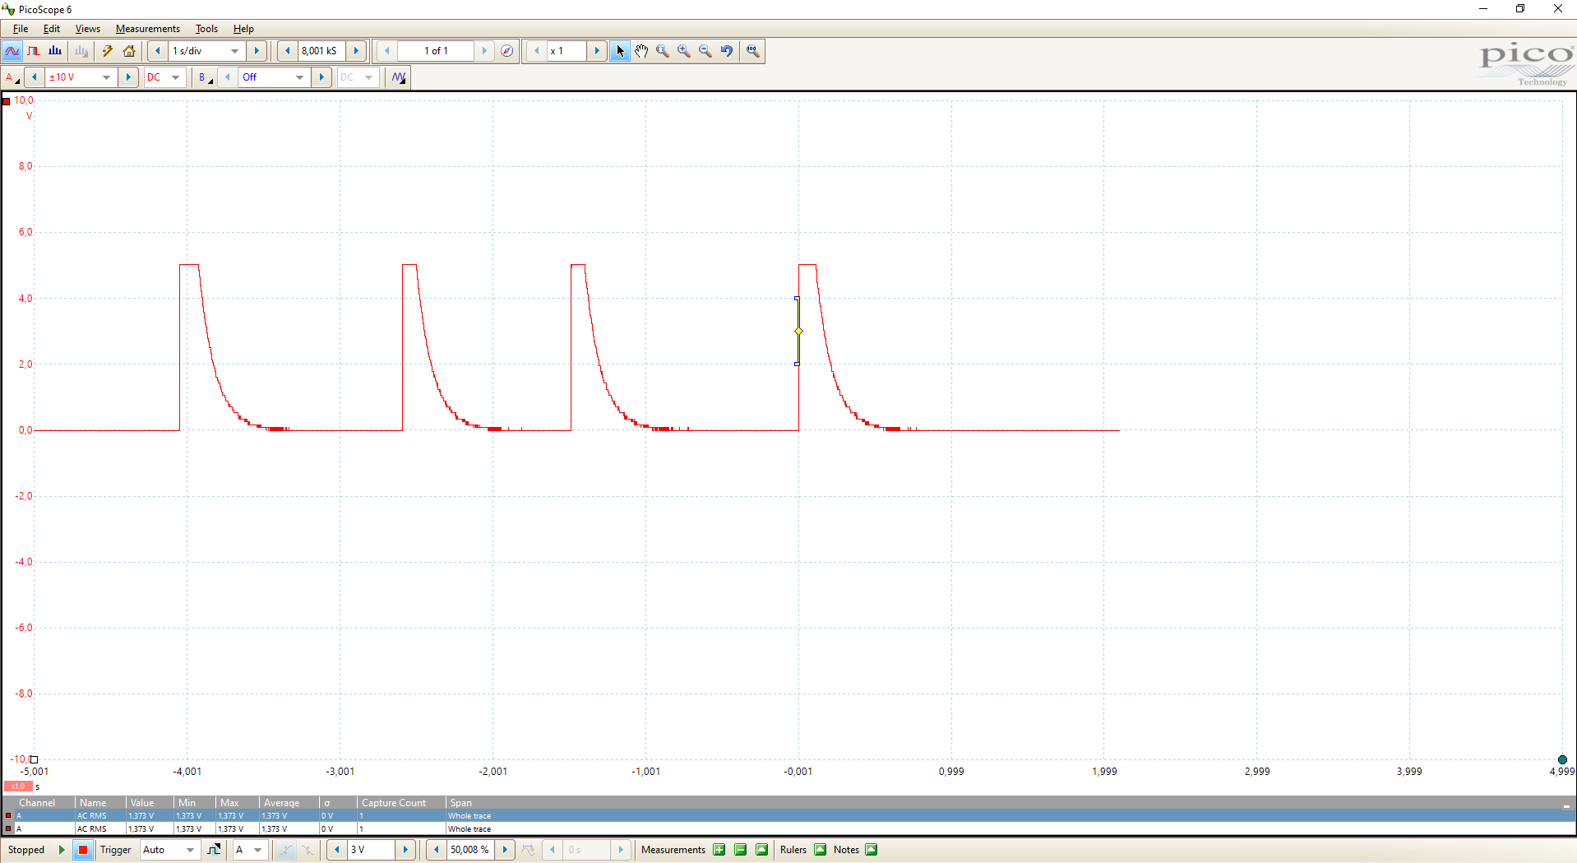Click the red Channel A axis square
The height and width of the screenshot is (863, 1577).
coord(7,101)
